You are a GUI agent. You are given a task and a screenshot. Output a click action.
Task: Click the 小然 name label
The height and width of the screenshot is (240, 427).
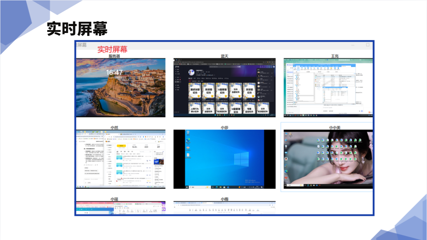(x=114, y=128)
